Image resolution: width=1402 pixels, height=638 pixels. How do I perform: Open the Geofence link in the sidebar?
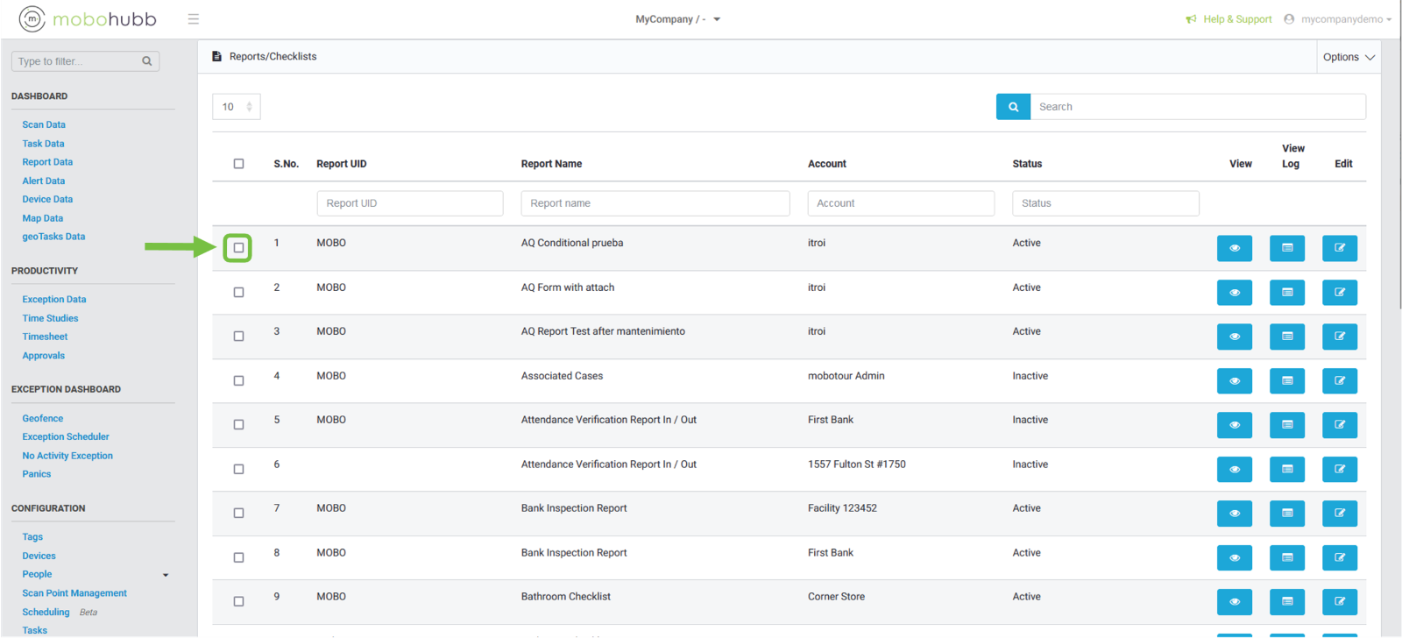(x=43, y=419)
